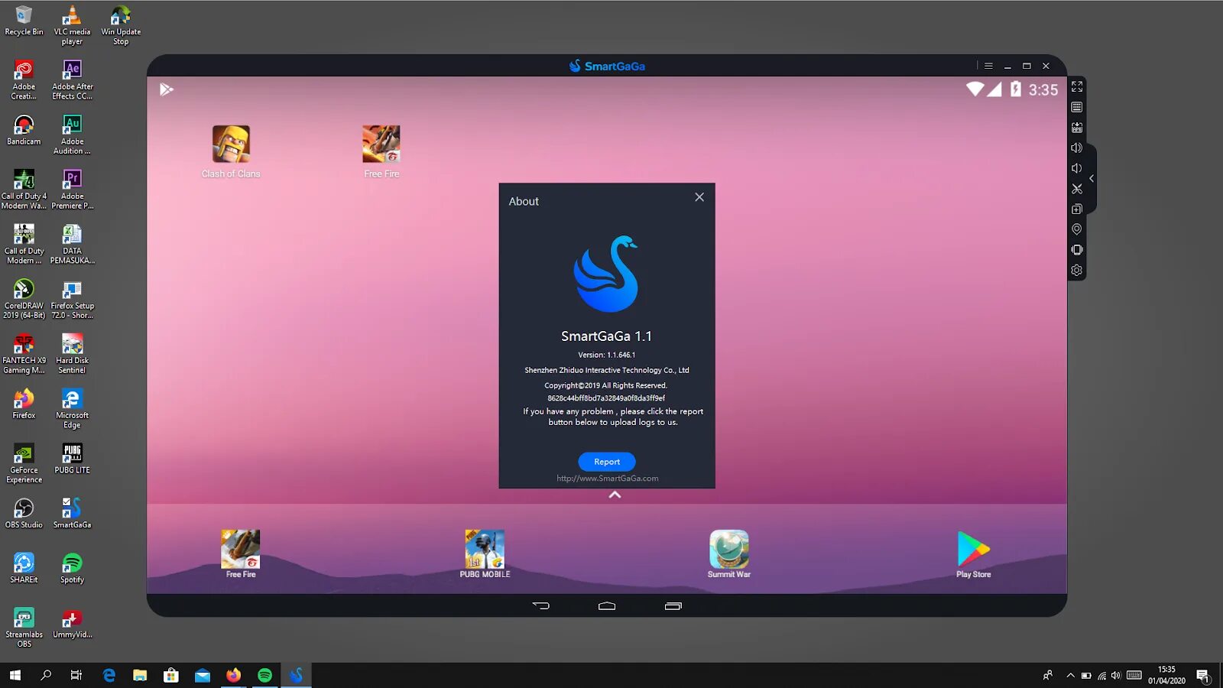Select PUBG LITE desktop shortcut

(72, 459)
